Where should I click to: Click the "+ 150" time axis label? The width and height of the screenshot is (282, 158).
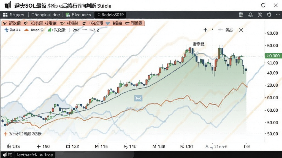point(43,146)
